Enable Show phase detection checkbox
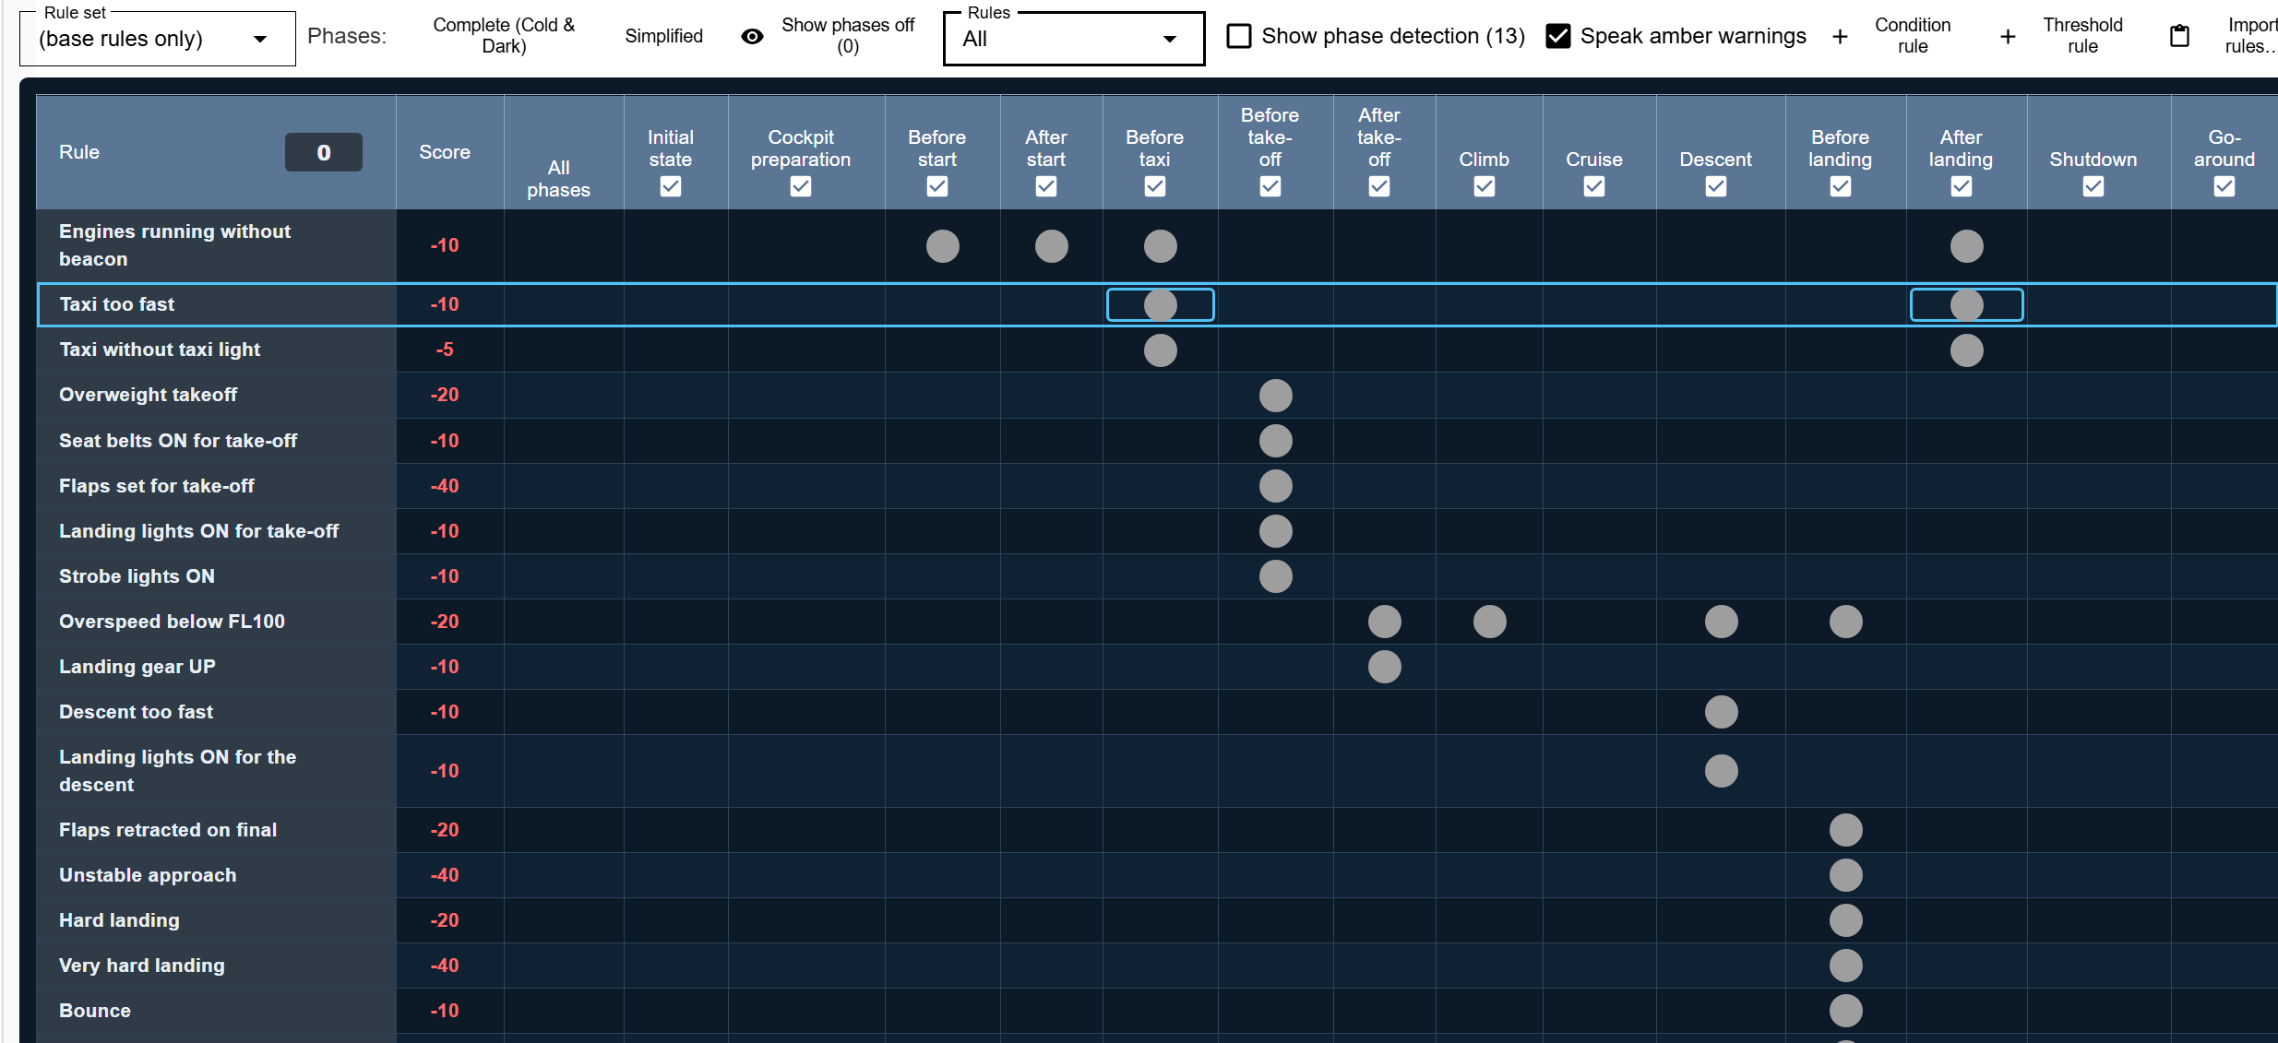This screenshot has width=2278, height=1043. pos(1239,36)
